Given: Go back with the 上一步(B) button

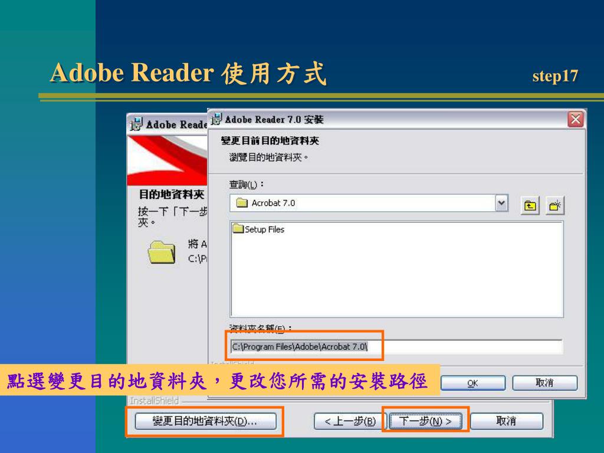Looking at the screenshot, I should (350, 421).
